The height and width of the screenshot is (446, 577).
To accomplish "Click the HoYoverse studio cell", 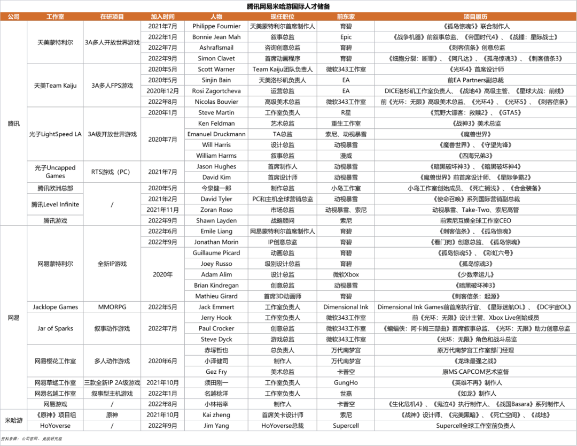I will (55, 426).
